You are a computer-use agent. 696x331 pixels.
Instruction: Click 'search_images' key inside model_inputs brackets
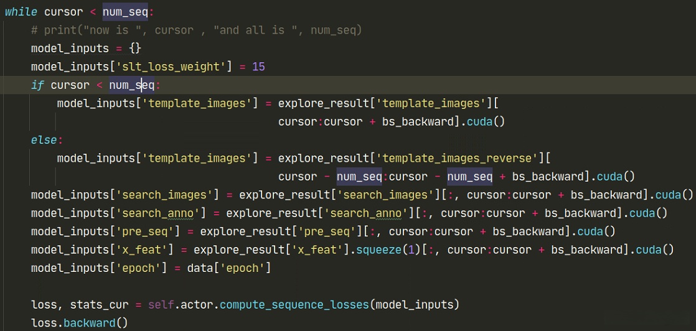(x=167, y=195)
